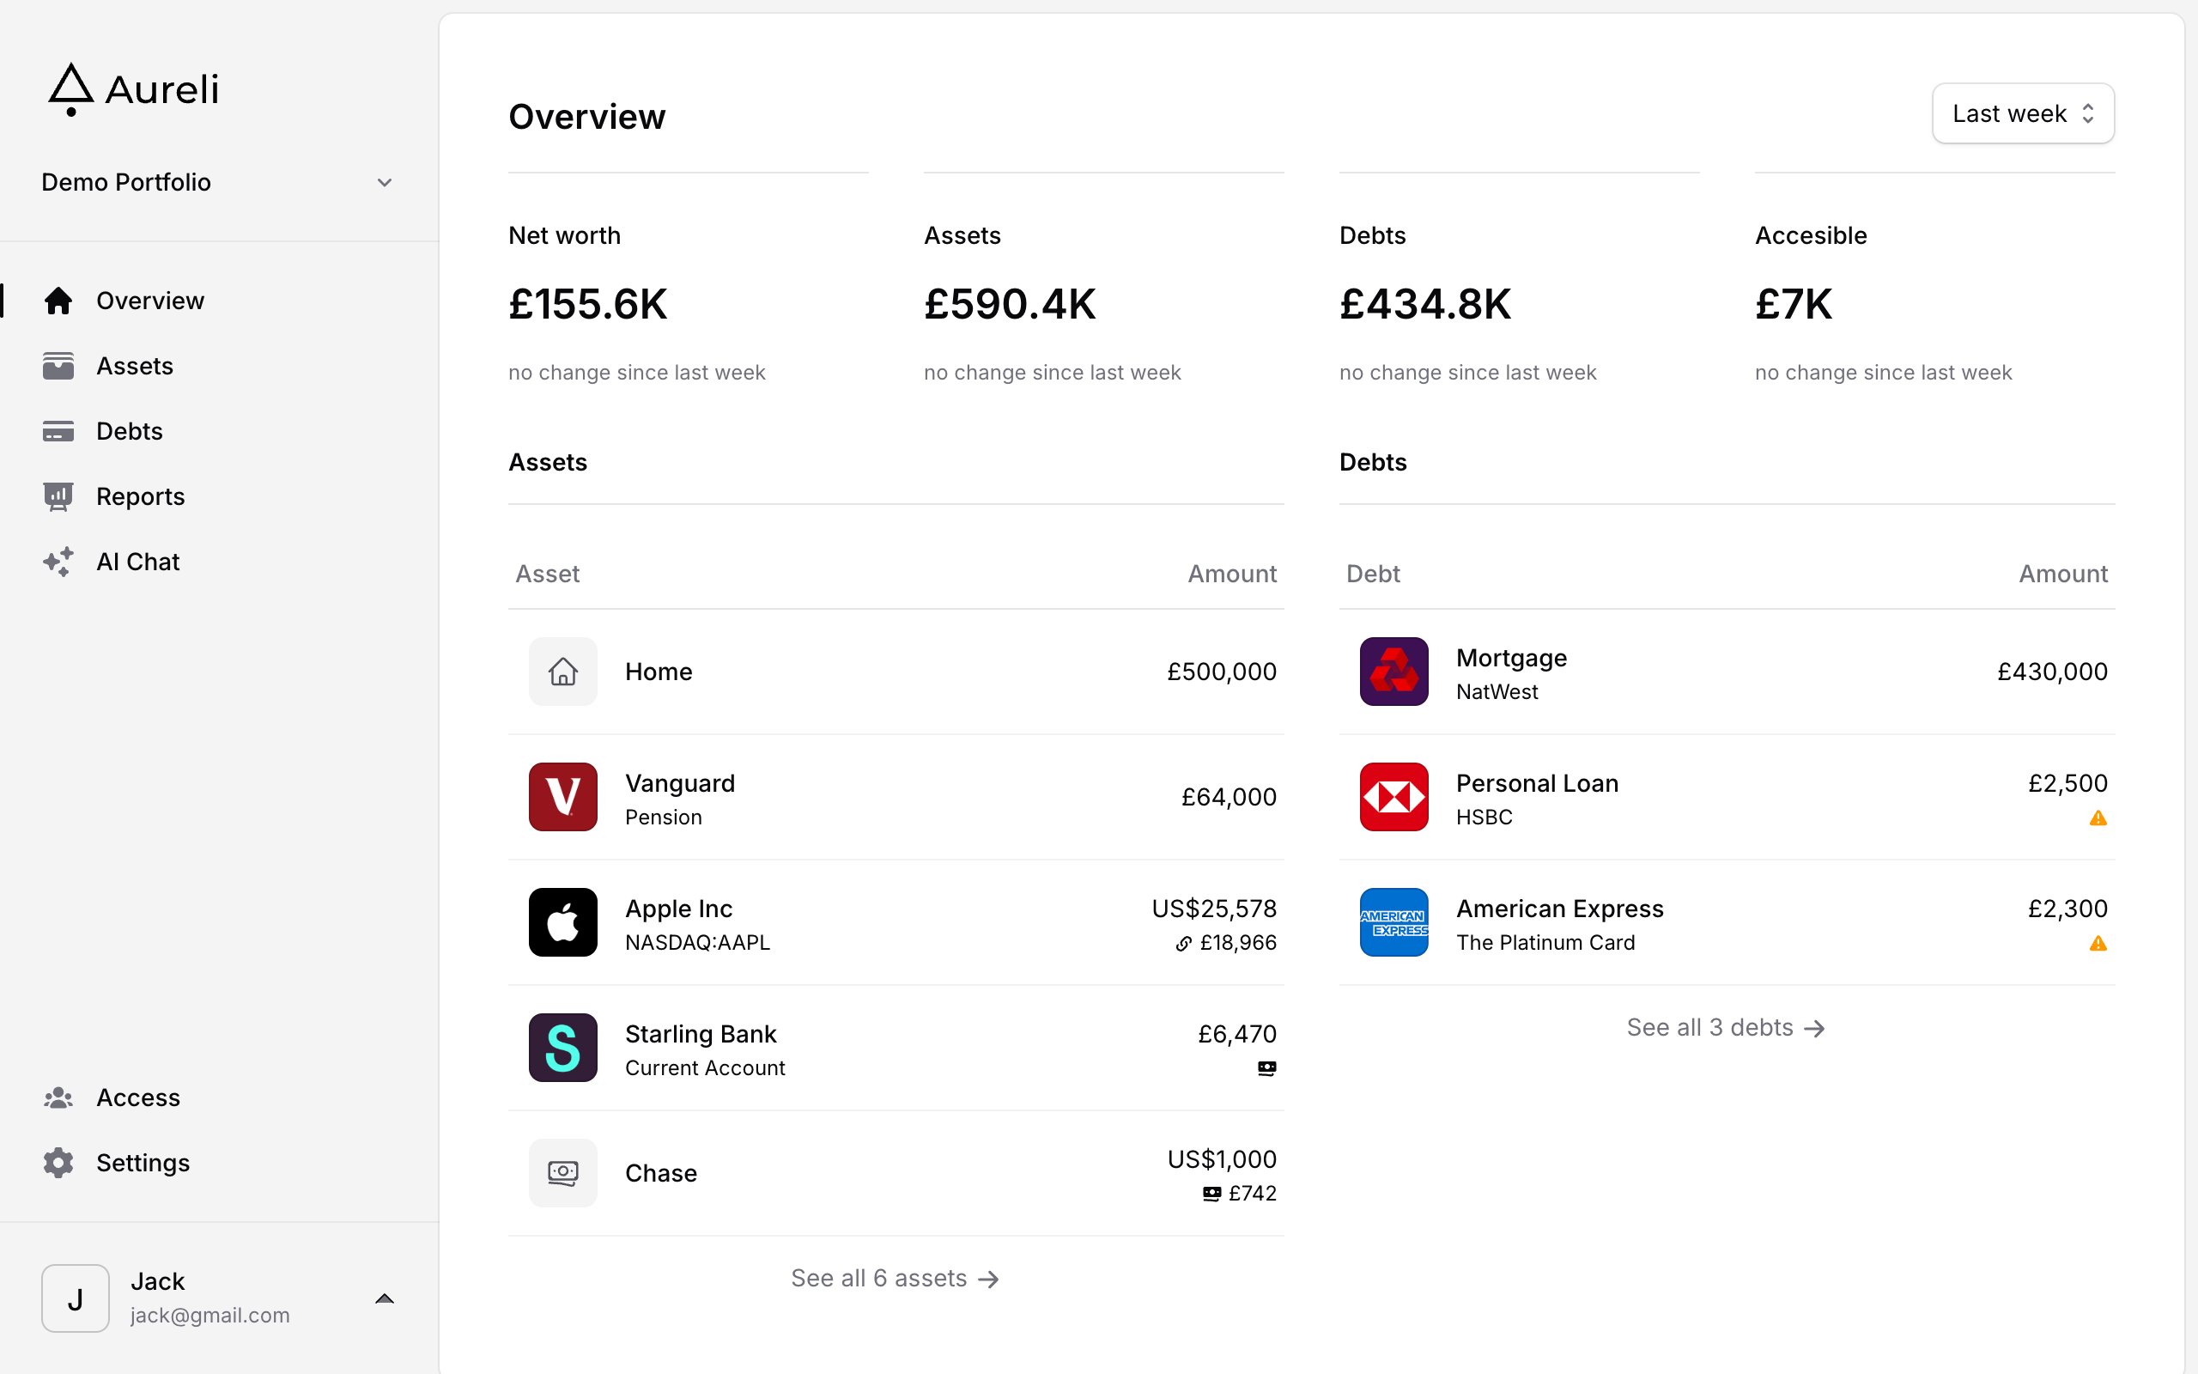Screen dimensions: 2198x1374
Task: Click the Chase cash icon
Action: click(x=563, y=1173)
